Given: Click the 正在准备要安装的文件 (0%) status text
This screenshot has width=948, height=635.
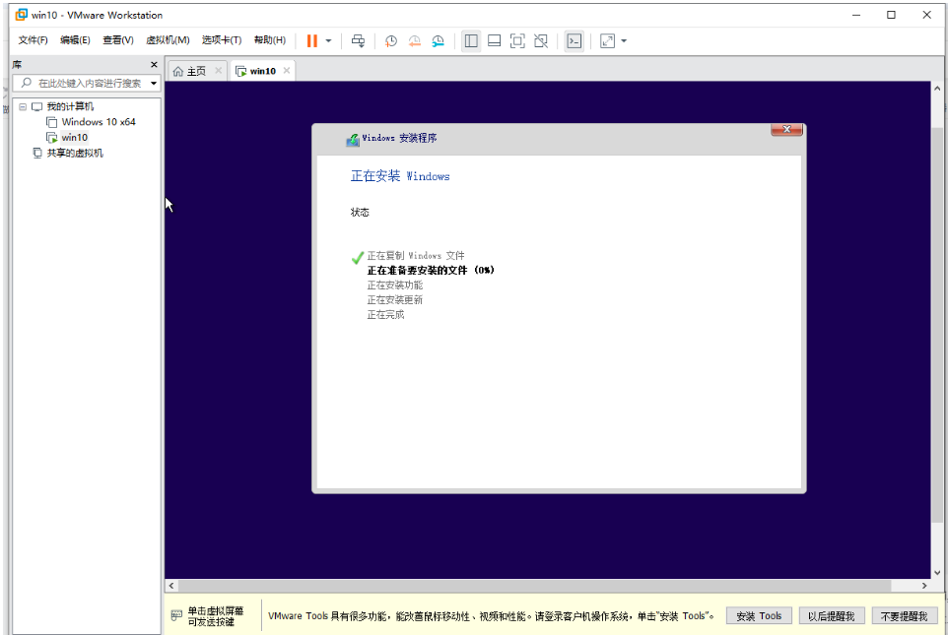Looking at the screenshot, I should pos(431,270).
